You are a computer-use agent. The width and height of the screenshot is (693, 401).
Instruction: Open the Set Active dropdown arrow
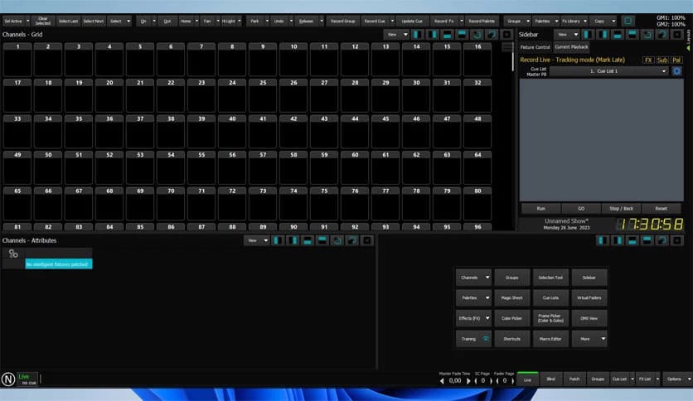[28, 21]
